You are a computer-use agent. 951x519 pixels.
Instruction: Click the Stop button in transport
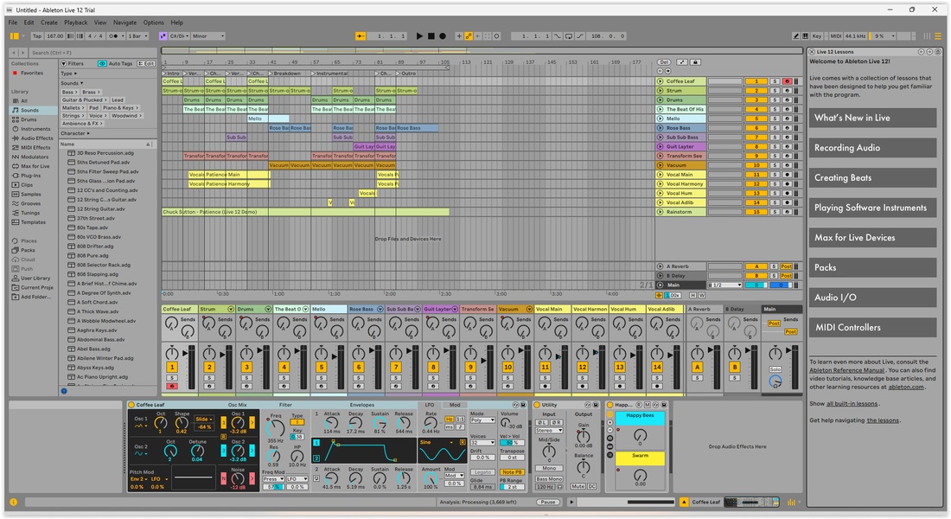click(431, 36)
